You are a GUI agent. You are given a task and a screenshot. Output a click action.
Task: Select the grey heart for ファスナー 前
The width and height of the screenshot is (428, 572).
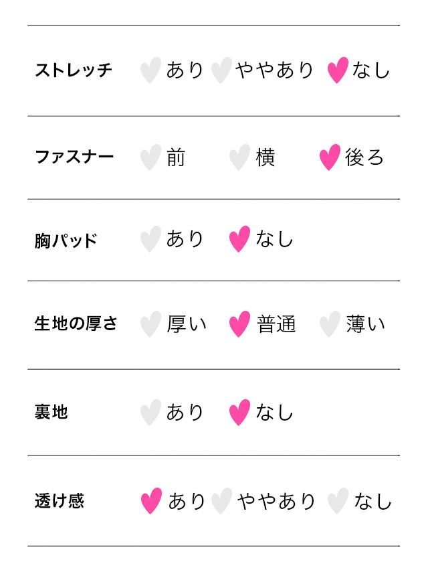tap(151, 157)
